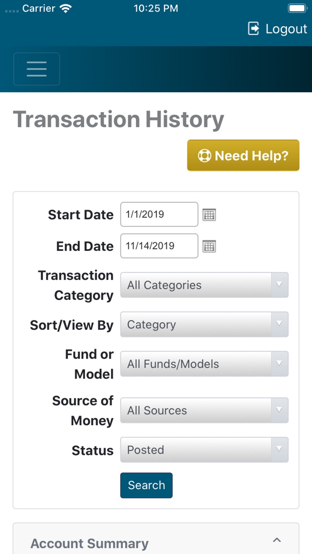Image resolution: width=312 pixels, height=554 pixels.
Task: Click the Transaction History heading
Action: (x=119, y=119)
